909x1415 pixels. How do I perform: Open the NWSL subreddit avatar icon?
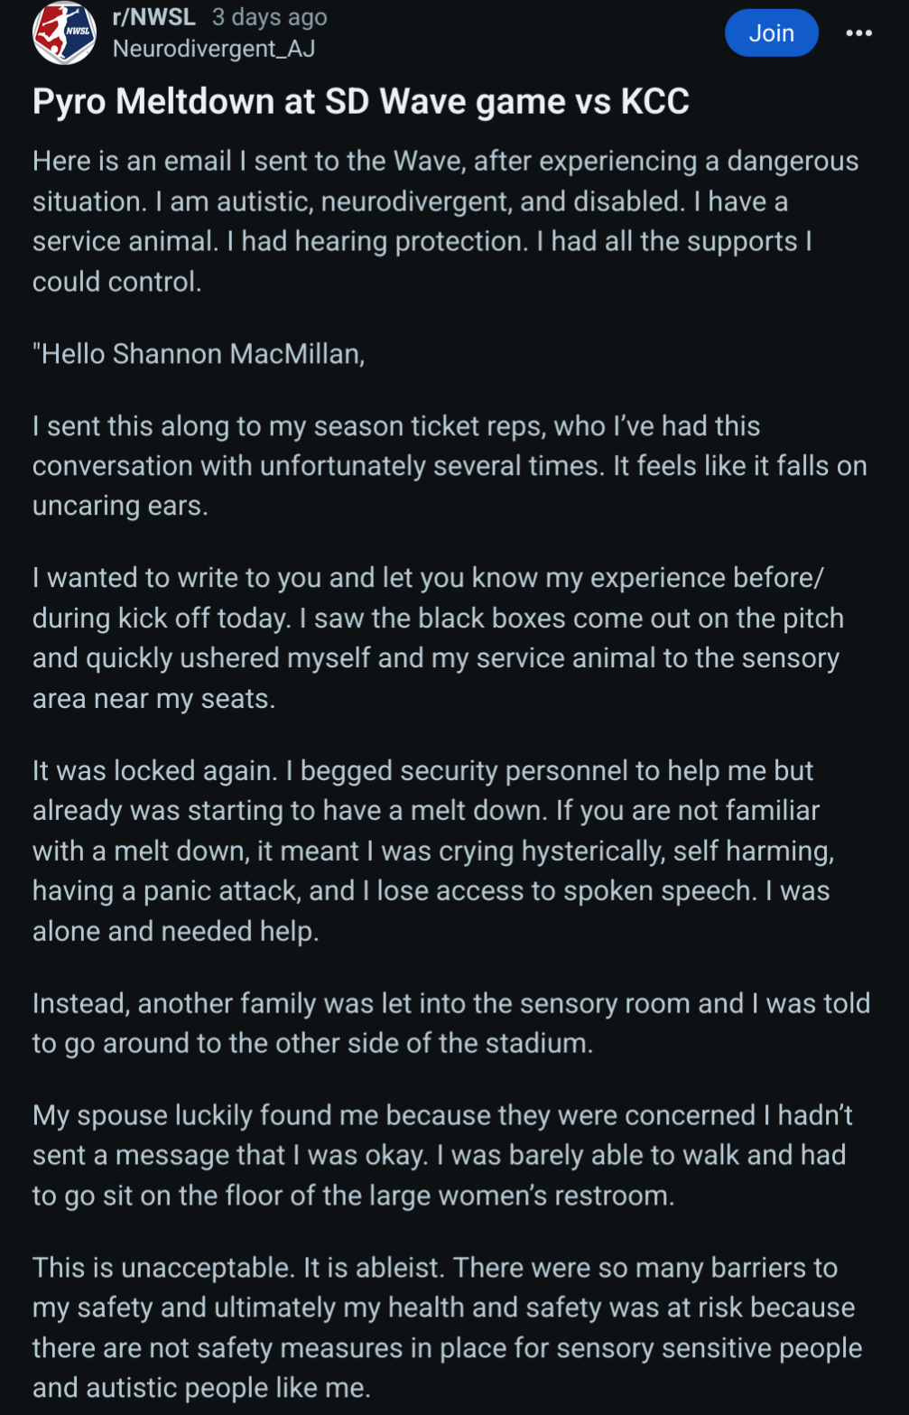click(64, 33)
